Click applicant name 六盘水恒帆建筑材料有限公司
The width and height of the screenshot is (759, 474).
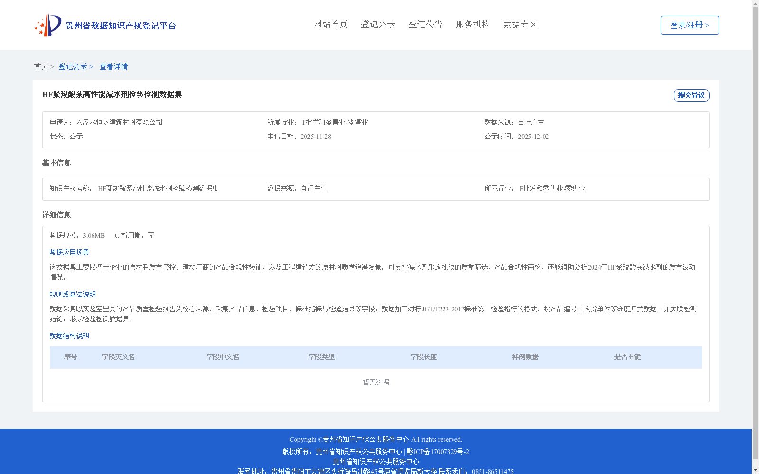tap(119, 122)
